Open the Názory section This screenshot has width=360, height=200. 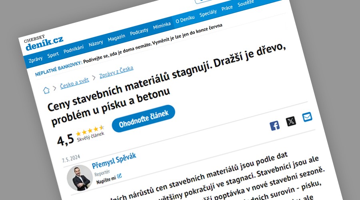[x=96, y=43]
